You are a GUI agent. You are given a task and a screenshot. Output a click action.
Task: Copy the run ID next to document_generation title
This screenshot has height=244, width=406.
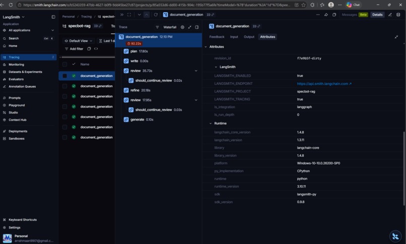[256, 26]
